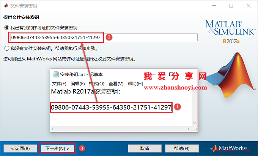Screen dimensions: 258x156
Task: Click the 下一步(N) > button
Action: (57, 148)
